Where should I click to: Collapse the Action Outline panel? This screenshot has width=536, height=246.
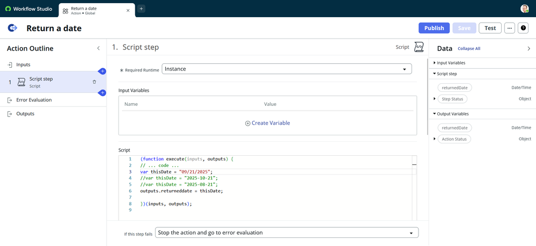pos(98,48)
